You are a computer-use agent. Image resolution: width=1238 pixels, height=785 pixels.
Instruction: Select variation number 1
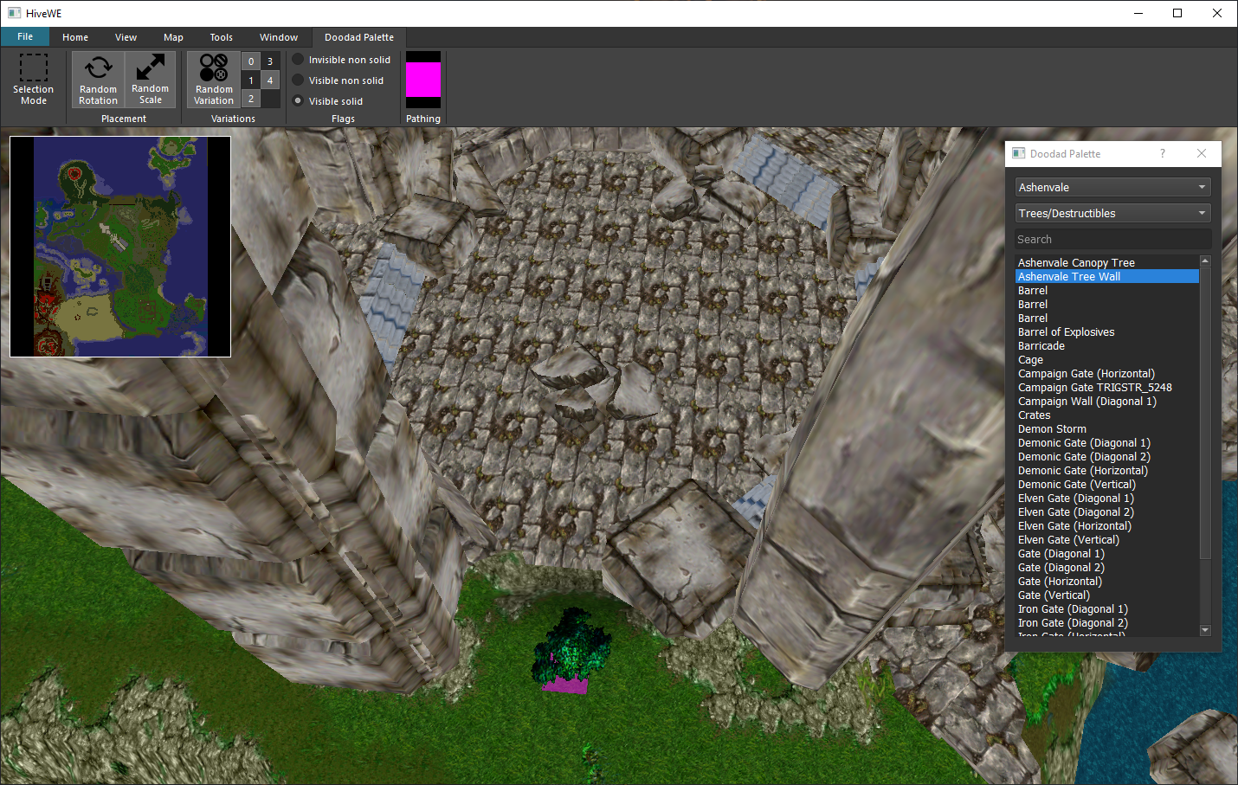[x=251, y=80]
